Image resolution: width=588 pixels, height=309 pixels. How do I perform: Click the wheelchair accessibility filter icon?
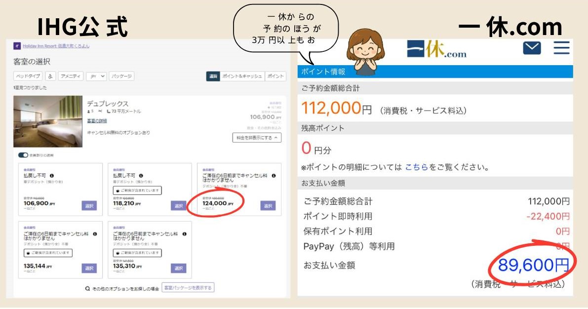(x=51, y=76)
